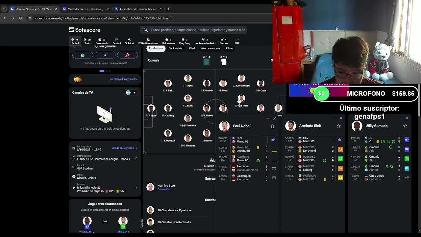Expand the Más sports menu
Image resolution: width=421 pixels, height=237 pixels.
click(x=237, y=41)
